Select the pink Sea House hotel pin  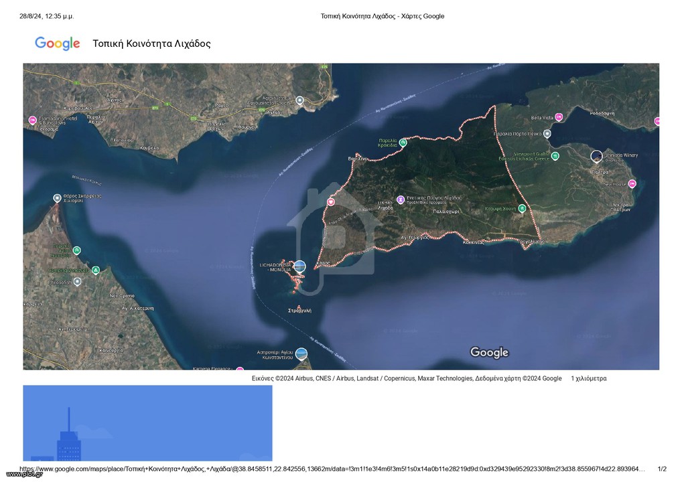632,183
